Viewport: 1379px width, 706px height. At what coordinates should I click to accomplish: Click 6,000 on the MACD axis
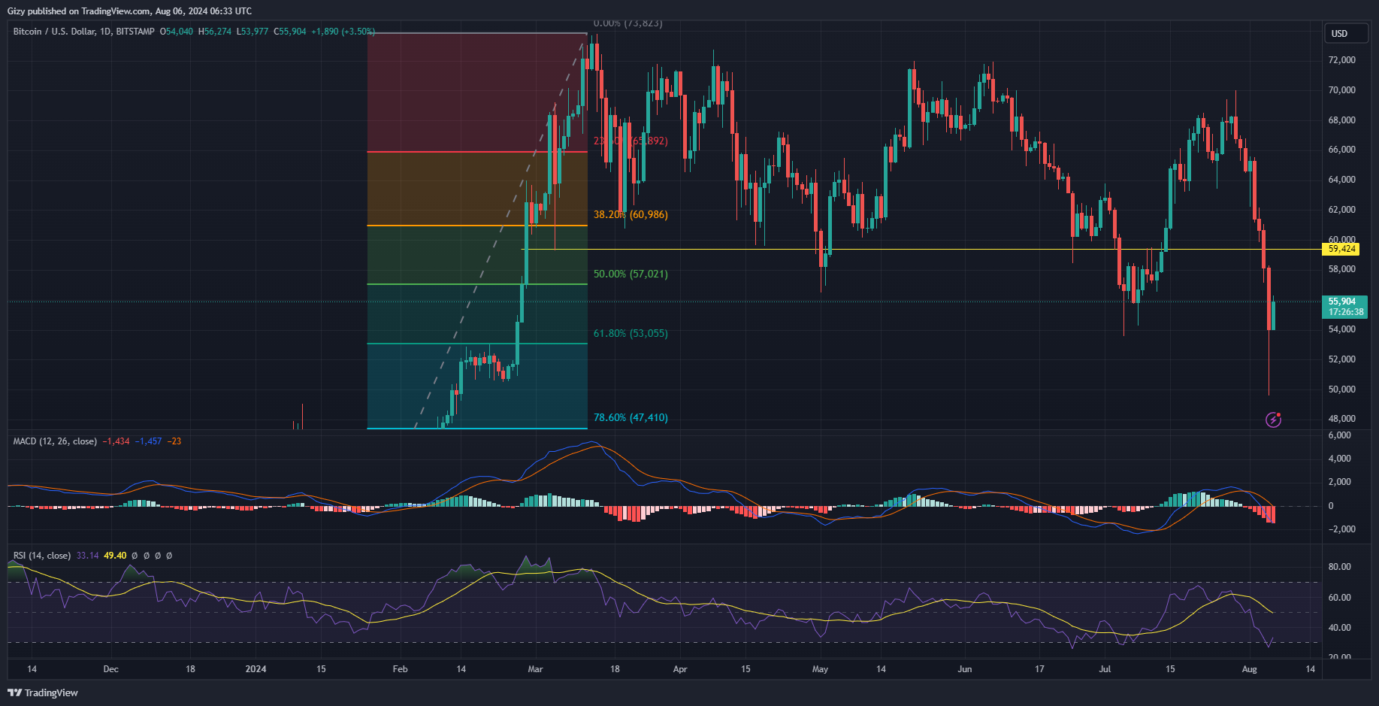[1339, 435]
